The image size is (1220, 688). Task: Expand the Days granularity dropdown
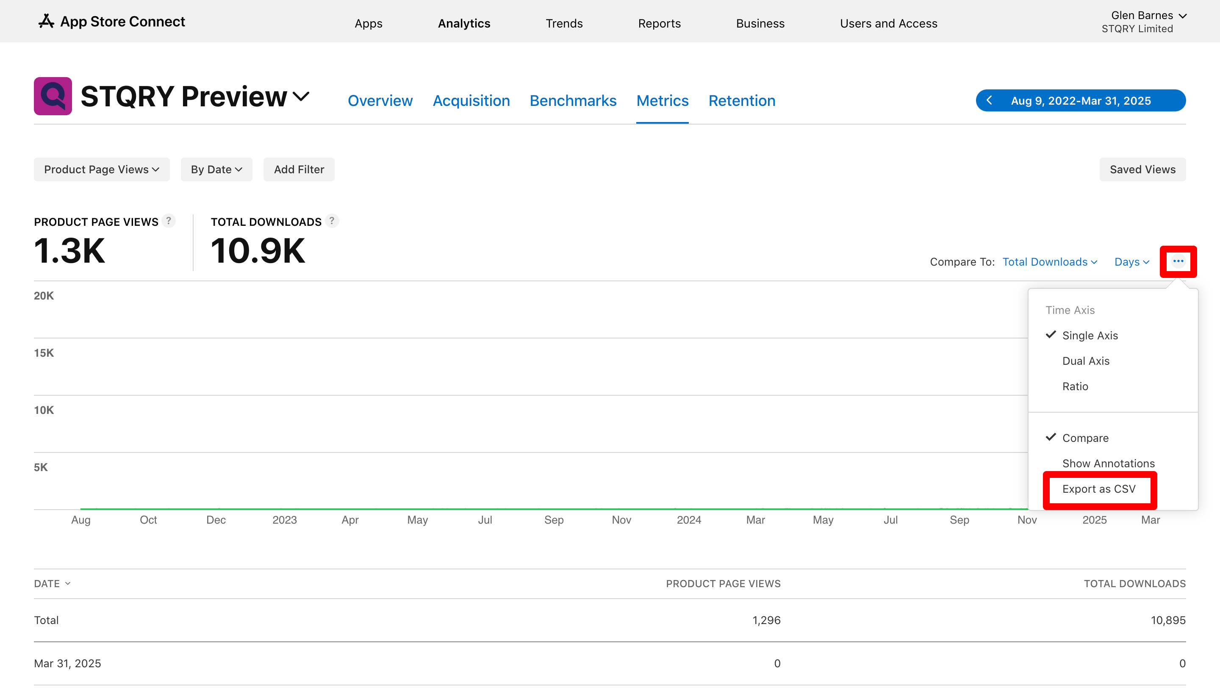[x=1131, y=262]
